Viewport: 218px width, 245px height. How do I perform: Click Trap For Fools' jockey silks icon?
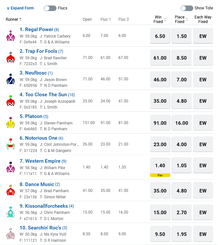coord(11,57)
